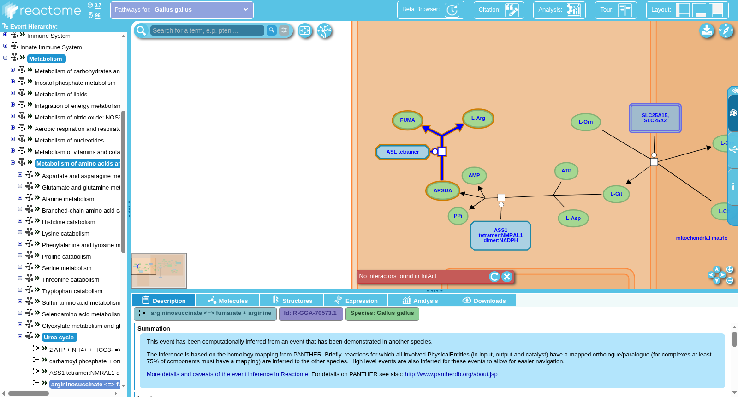Pan diagram right arrow
This screenshot has height=397, width=738.
click(722, 275)
